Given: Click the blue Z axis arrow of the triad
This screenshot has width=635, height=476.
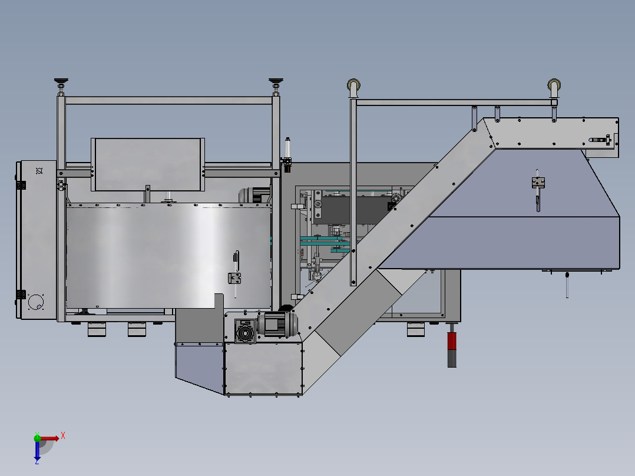Looking at the screenshot, I should 37,451.
